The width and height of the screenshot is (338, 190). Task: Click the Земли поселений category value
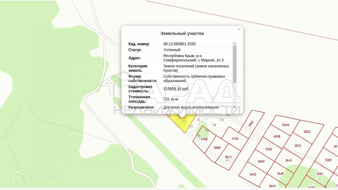click(x=196, y=68)
